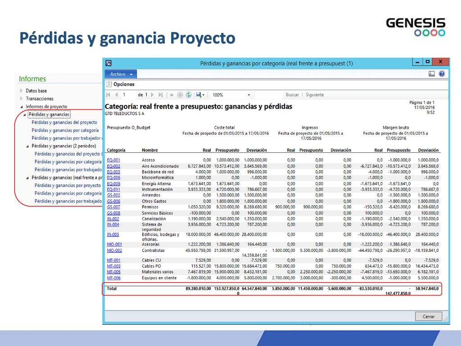This screenshot has height=346, width=461.
Task: Open the export save menu
Action: 200,95
